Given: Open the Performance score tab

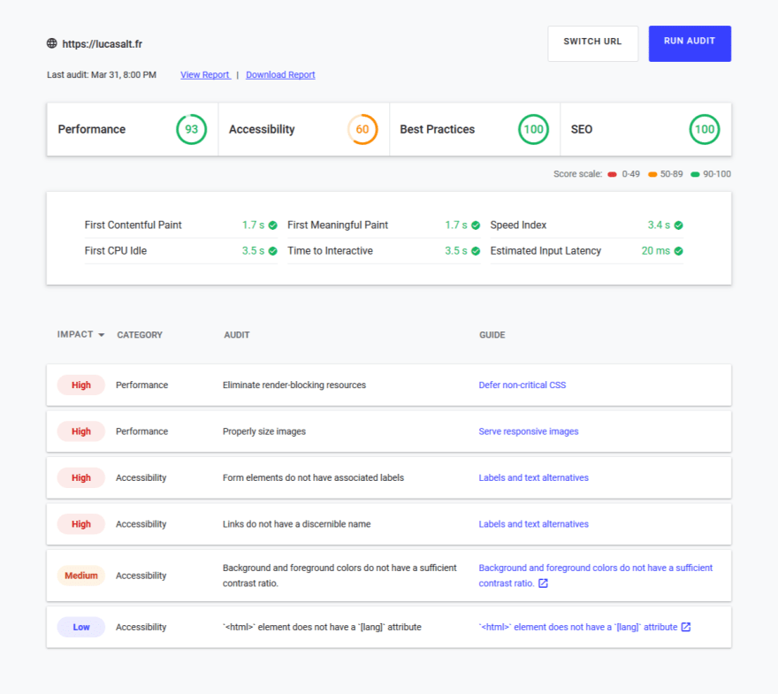Looking at the screenshot, I should tap(133, 129).
